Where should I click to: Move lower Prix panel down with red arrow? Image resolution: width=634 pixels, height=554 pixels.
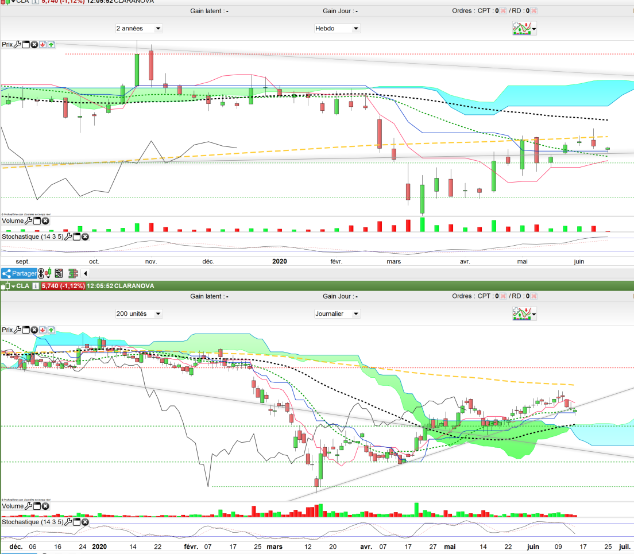click(x=43, y=330)
